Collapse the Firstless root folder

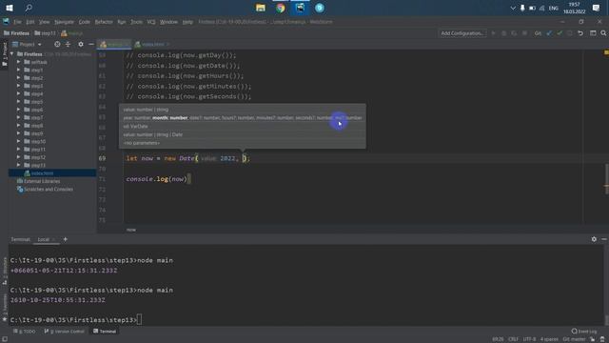pyautogui.click(x=12, y=54)
